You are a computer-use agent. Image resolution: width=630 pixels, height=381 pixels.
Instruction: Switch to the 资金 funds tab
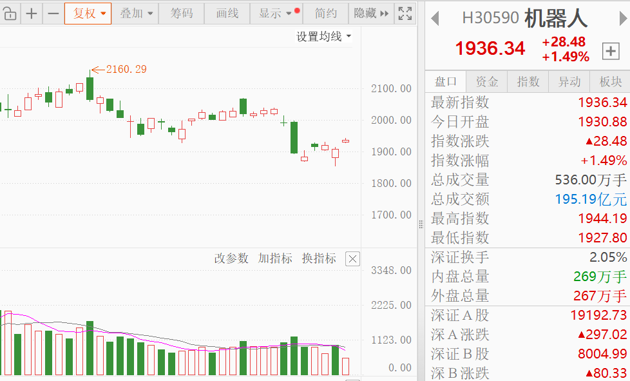(486, 81)
